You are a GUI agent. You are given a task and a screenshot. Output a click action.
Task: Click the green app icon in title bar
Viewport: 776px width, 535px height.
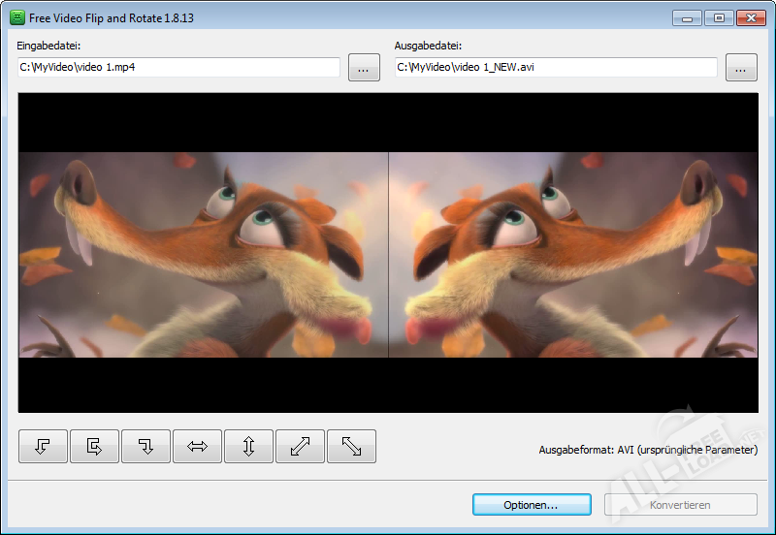click(17, 18)
